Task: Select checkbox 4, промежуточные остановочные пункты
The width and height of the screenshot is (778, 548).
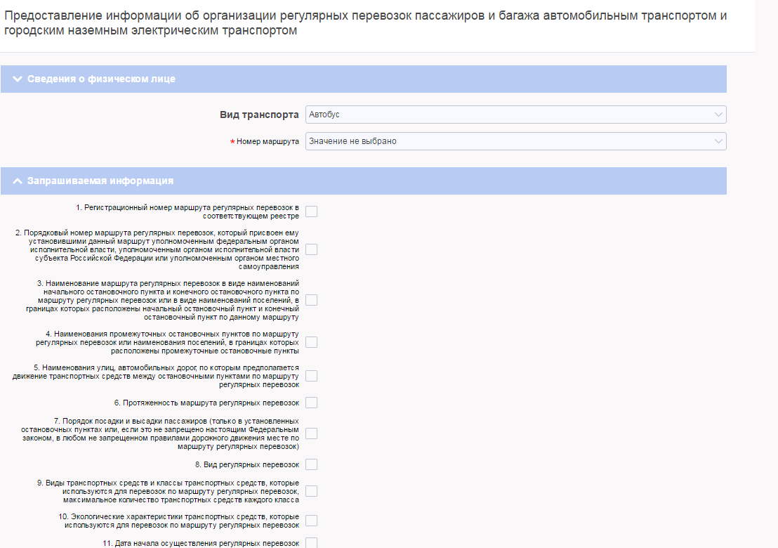Action: point(311,342)
